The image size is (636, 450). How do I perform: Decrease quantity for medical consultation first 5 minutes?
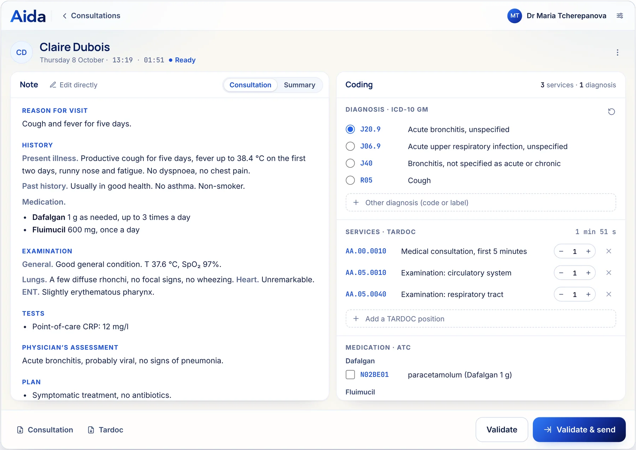coord(561,251)
